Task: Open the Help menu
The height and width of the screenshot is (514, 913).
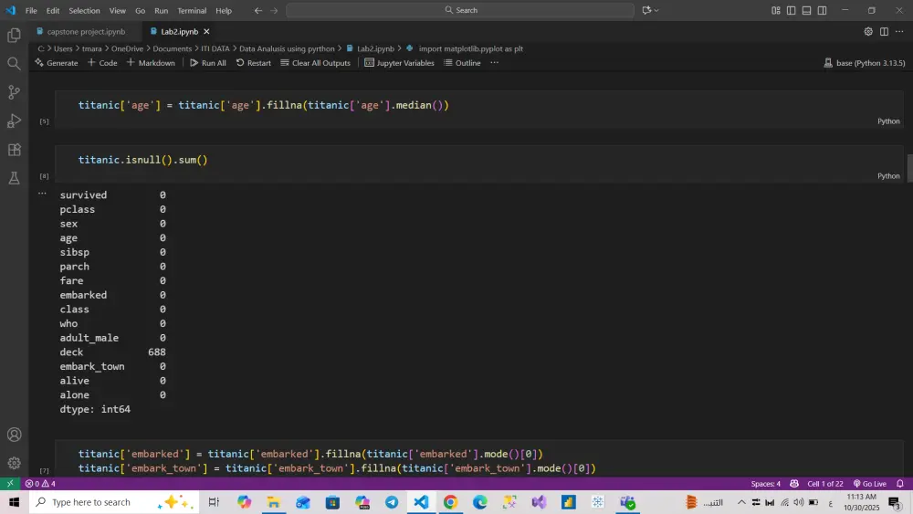Action: coord(224,10)
